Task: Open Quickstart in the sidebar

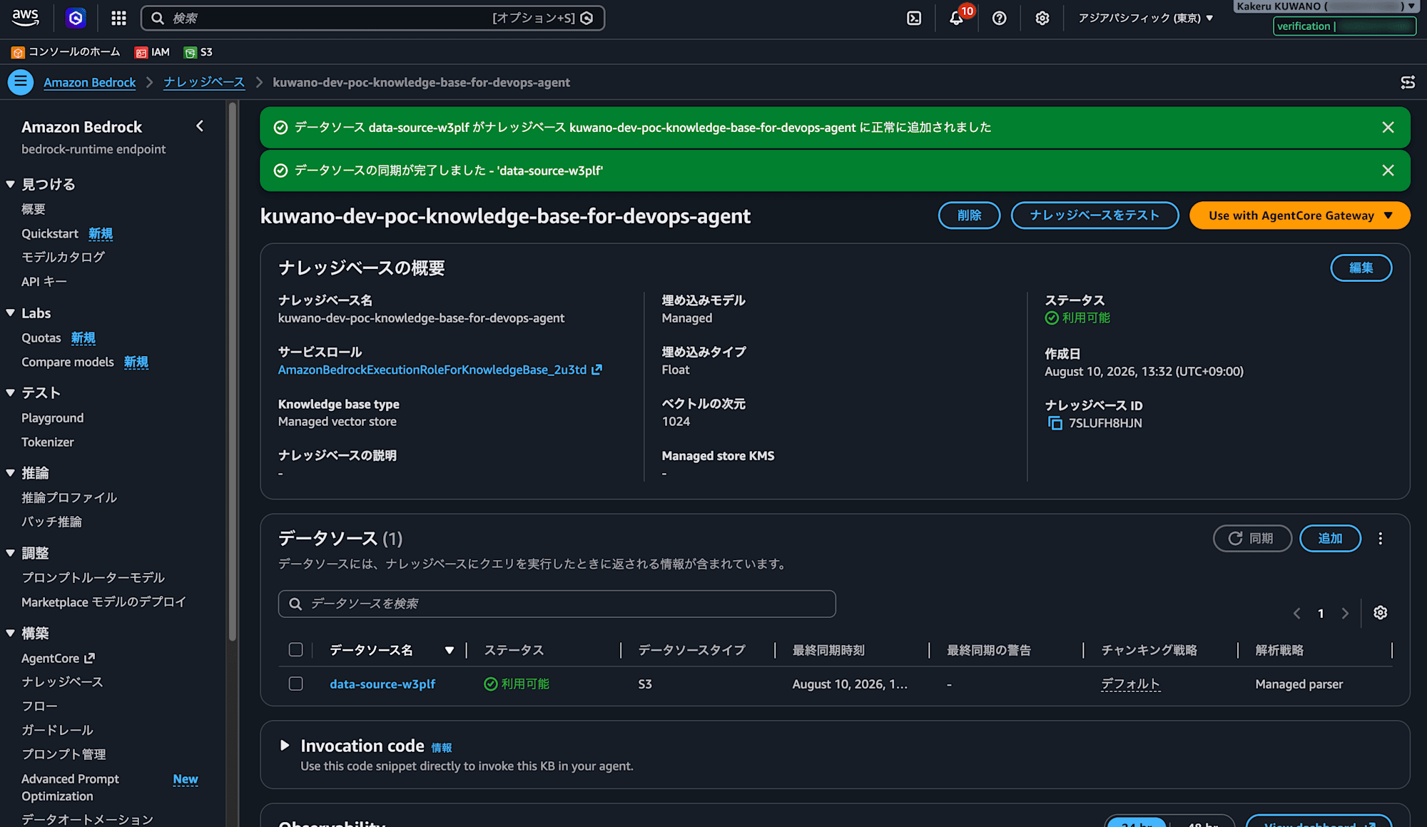Action: [50, 233]
